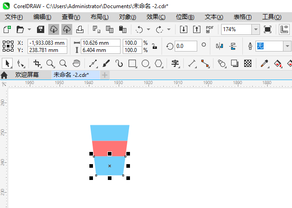The image size is (292, 208).
Task: Click the Undo arrow icon
Action: (x=139, y=29)
